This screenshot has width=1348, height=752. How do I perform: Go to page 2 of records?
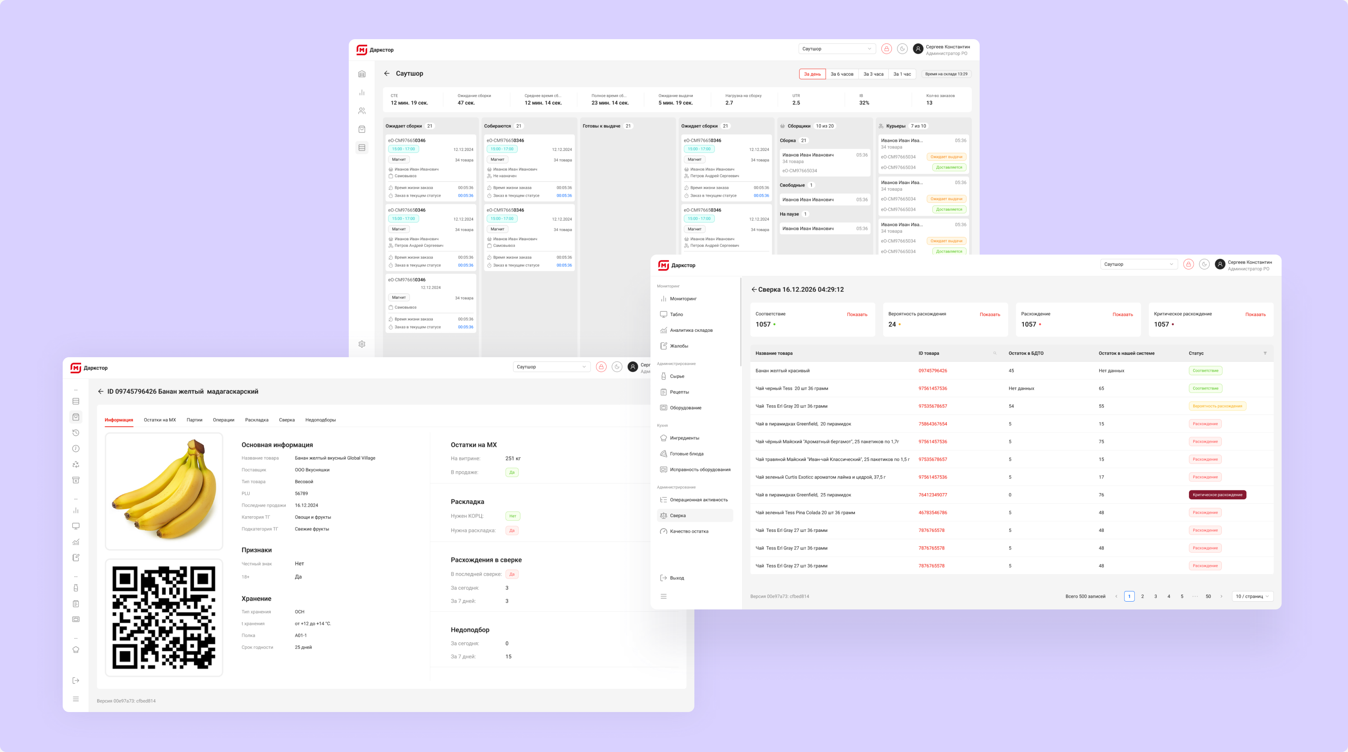(x=1142, y=596)
